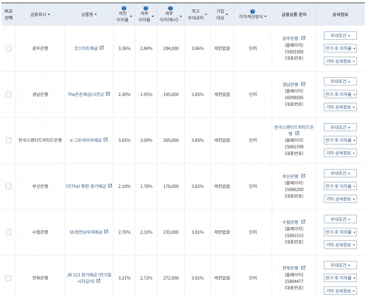Open external link icon next to Sh첫만남우대예금
Viewport: 366px width, 298px height.
(106, 232)
